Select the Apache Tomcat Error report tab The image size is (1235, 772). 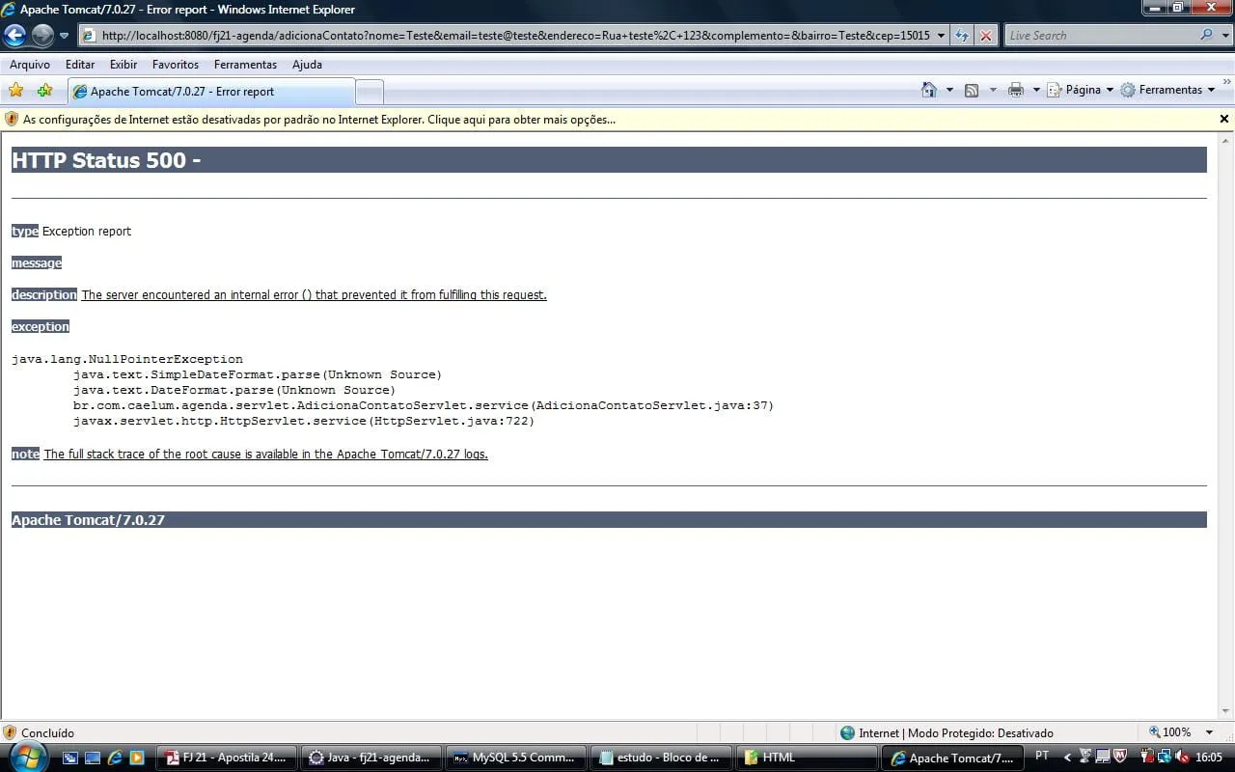click(x=211, y=92)
